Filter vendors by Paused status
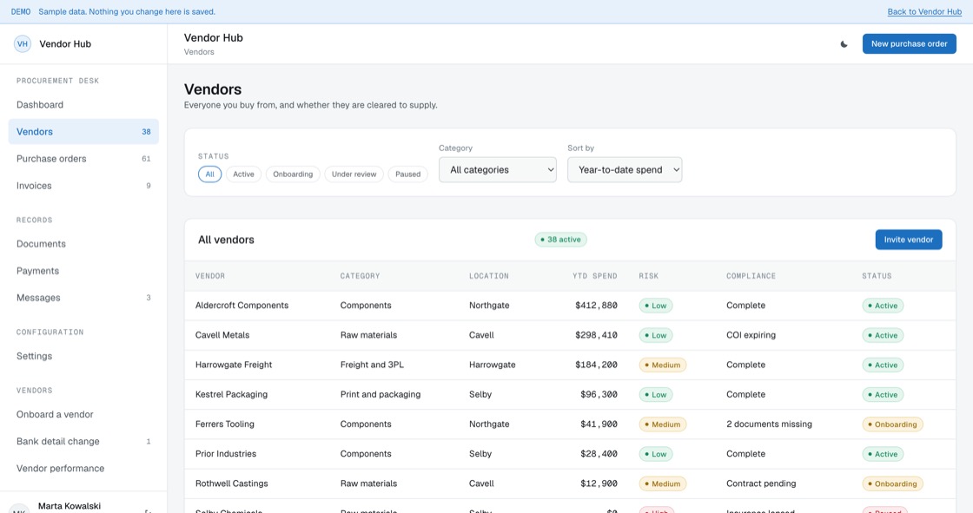Viewport: 973px width, 513px height. point(407,174)
